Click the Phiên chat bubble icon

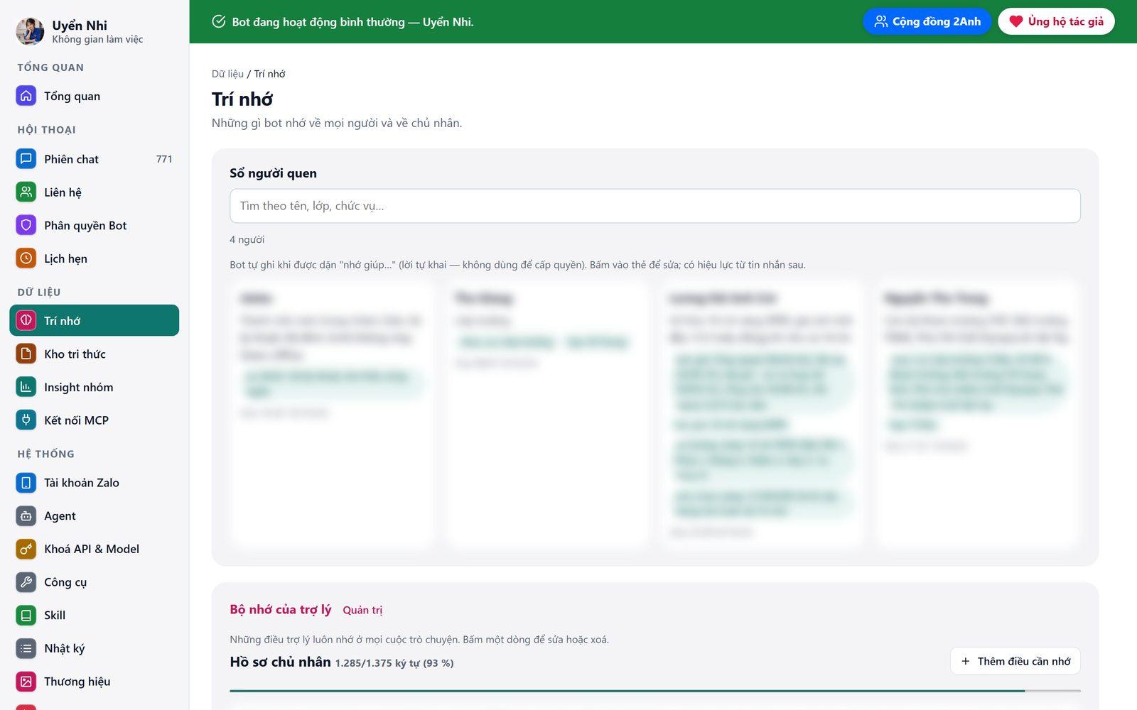(26, 159)
